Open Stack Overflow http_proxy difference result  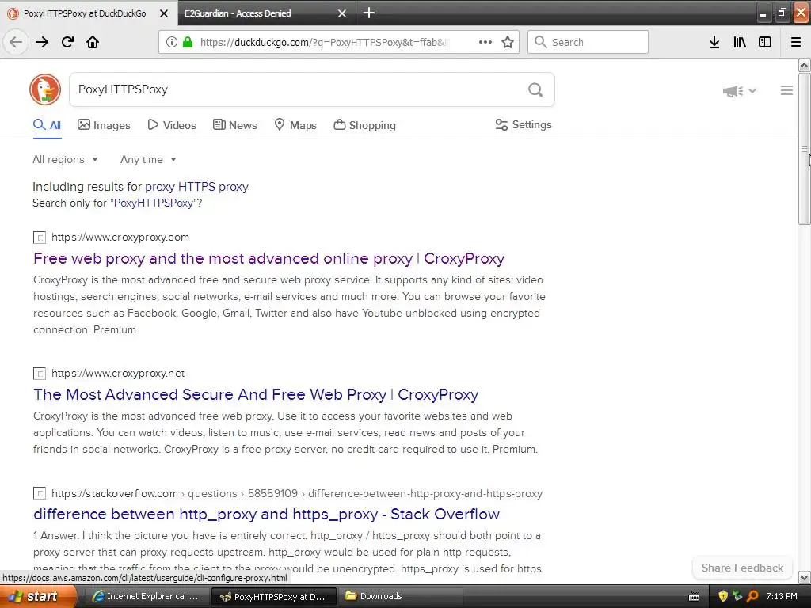(266, 514)
